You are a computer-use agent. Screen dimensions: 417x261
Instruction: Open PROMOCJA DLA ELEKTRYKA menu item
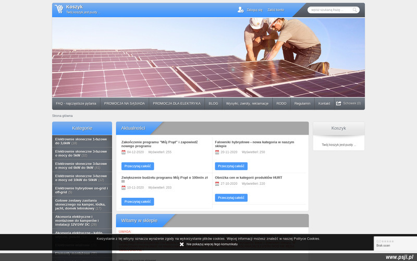177,103
